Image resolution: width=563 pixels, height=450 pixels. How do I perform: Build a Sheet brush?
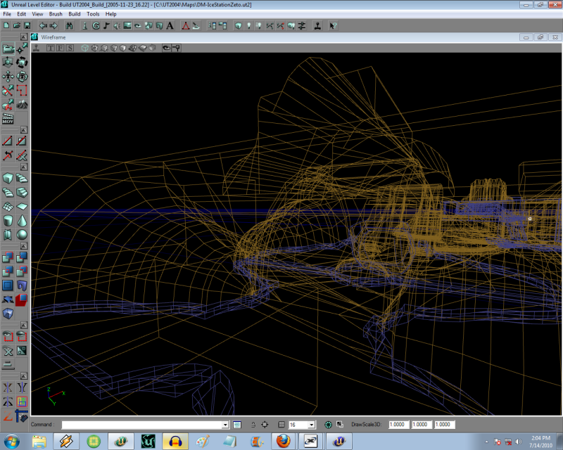click(x=22, y=206)
